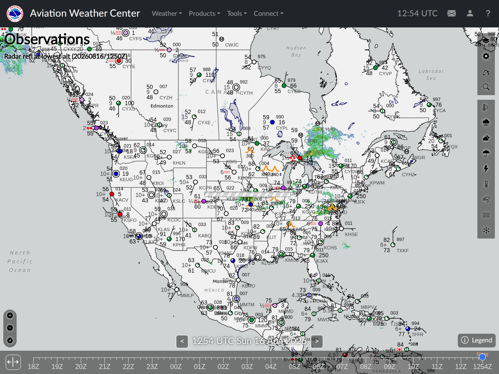Screen dimensions: 499x374
Task: Click the TFFR station label
Action: [x=417, y=335]
